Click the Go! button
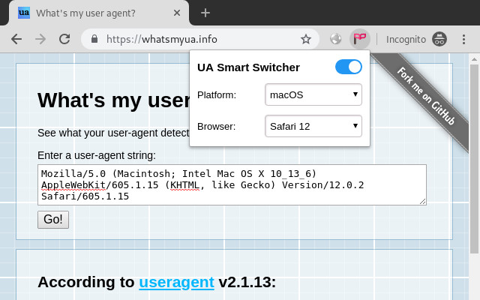 pyautogui.click(x=53, y=220)
